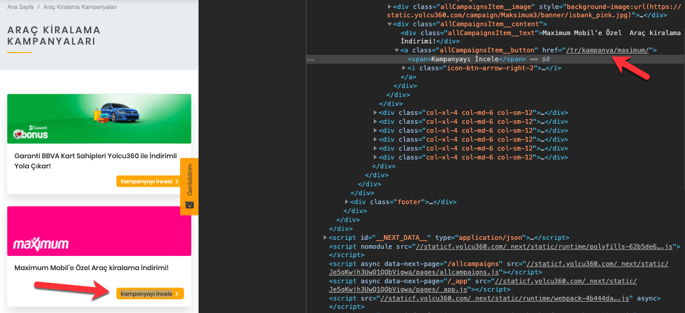Select the span Kampanyayı İncele DOM row
Screen dimensions: 685x313
point(495,60)
